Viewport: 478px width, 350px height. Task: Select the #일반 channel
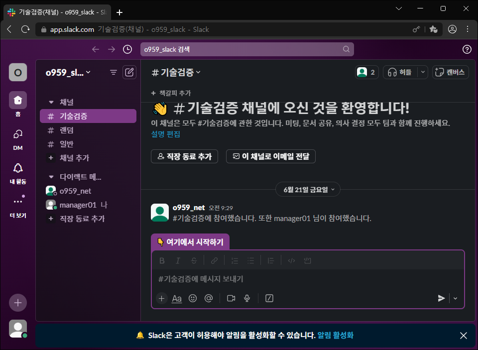coord(88,144)
